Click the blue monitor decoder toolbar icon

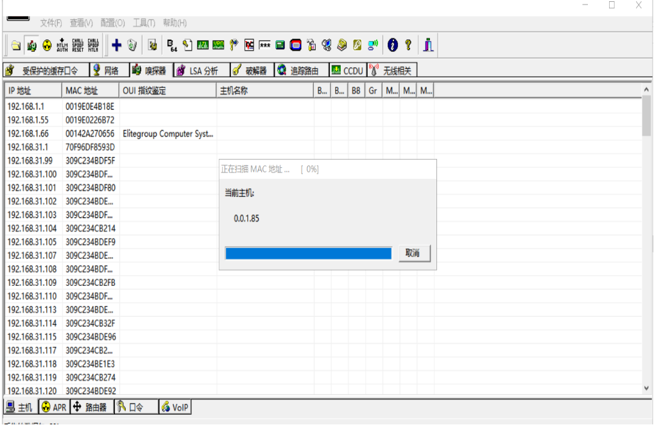click(x=327, y=45)
